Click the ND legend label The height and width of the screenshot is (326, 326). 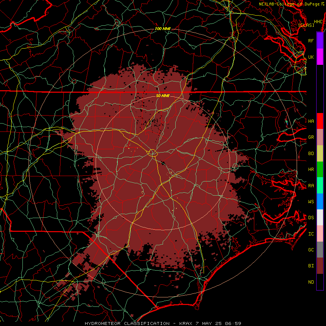pos(311,282)
